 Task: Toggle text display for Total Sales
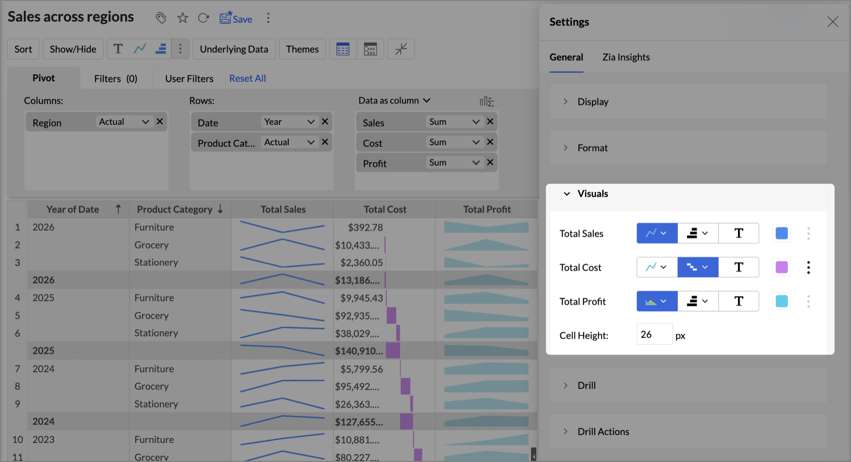point(739,233)
